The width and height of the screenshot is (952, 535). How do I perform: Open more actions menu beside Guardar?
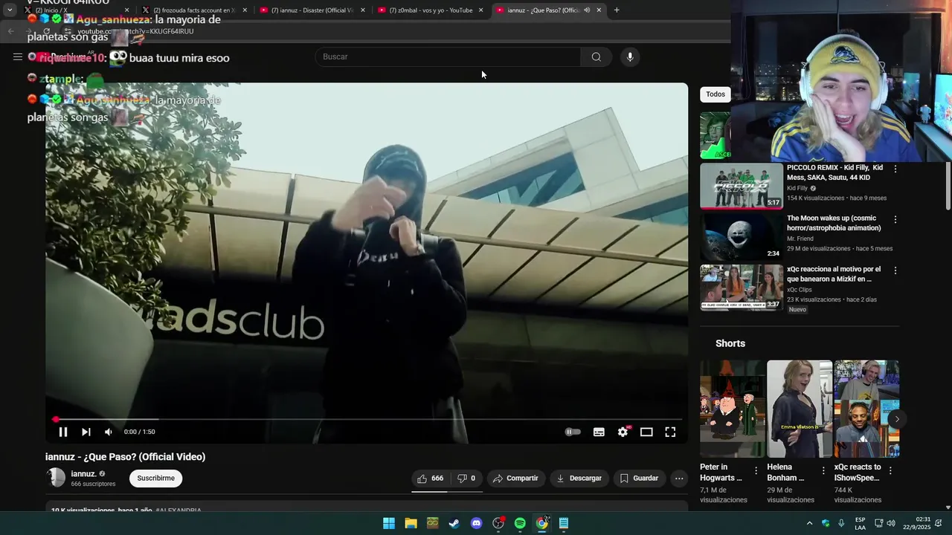pos(679,479)
